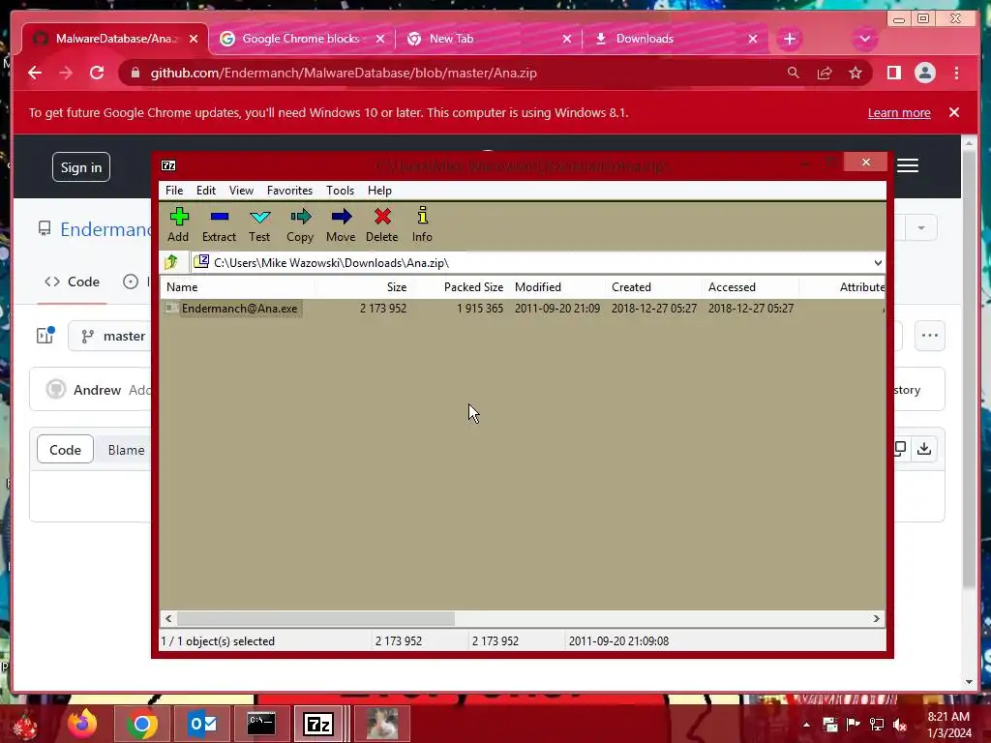Download raw file icon on GitHub

[924, 449]
